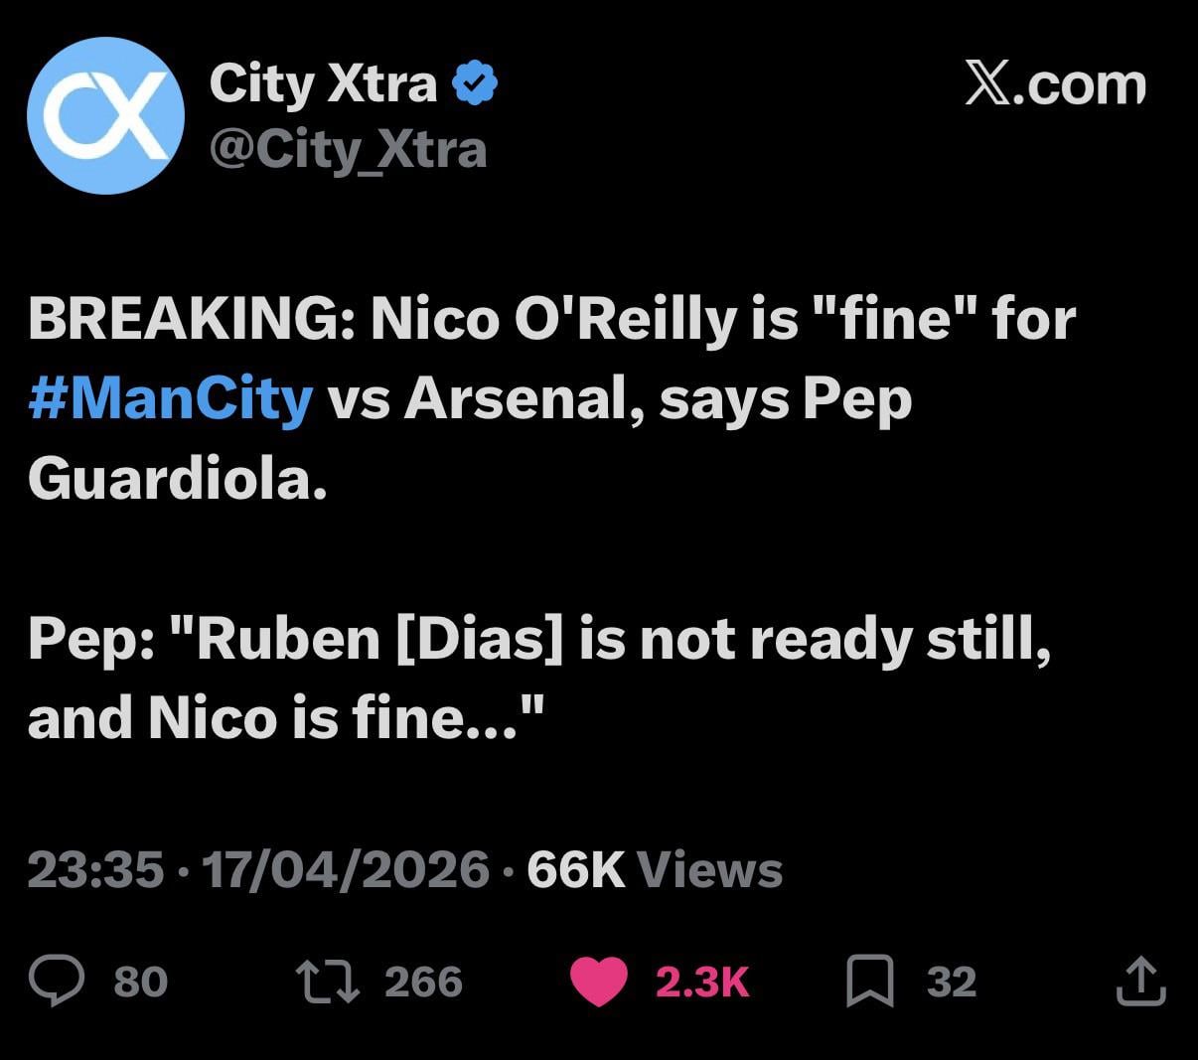
Task: Click the 23:35 timestamp
Action: tap(95, 869)
